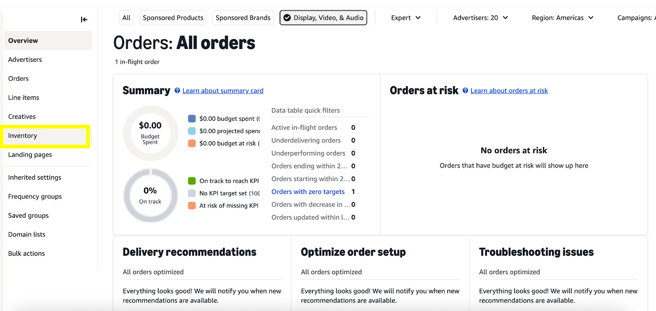Screen dimensions: 656x311
Task: Collapse the left sidebar with arrow icon
Action: (84, 19)
